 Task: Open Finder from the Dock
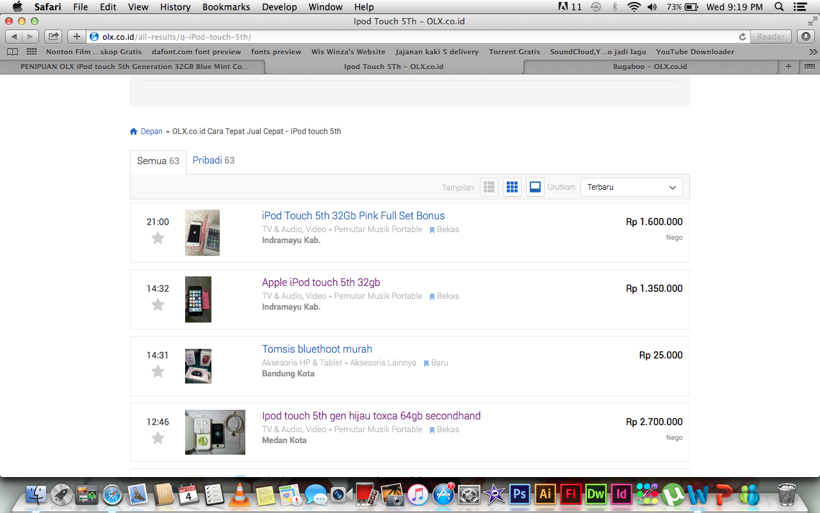pyautogui.click(x=36, y=494)
